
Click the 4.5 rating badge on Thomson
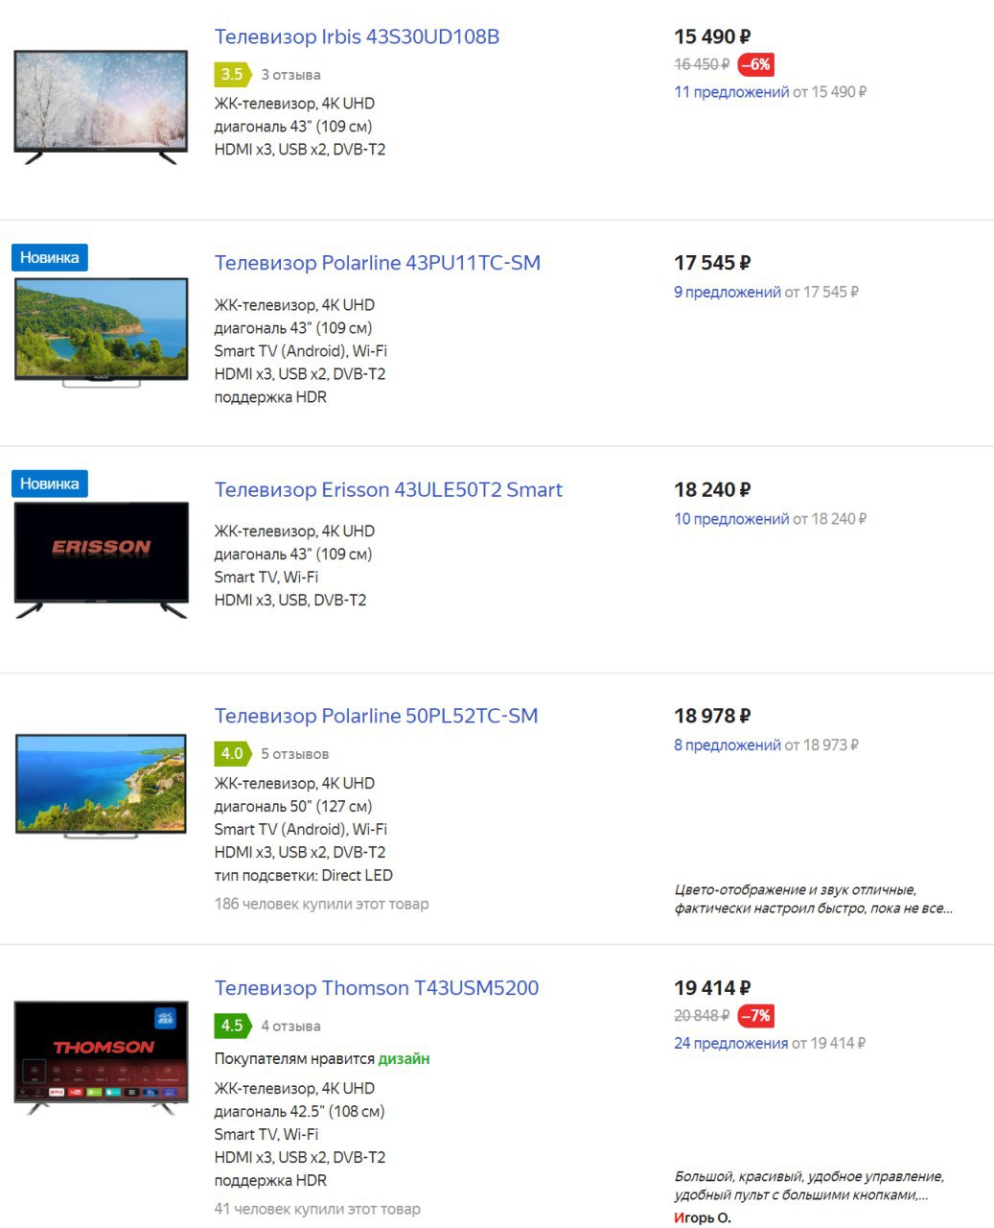pyautogui.click(x=232, y=1026)
